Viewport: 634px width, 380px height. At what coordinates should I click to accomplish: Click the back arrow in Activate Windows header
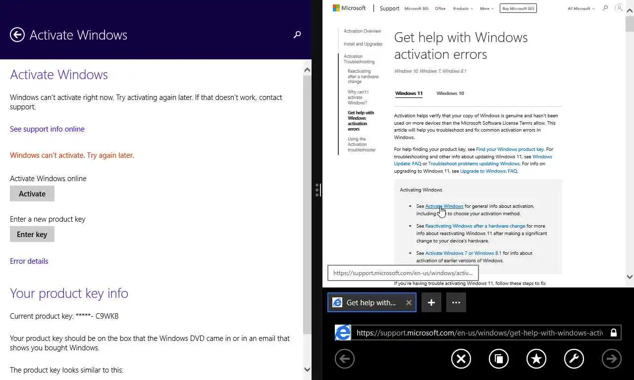[x=17, y=35]
